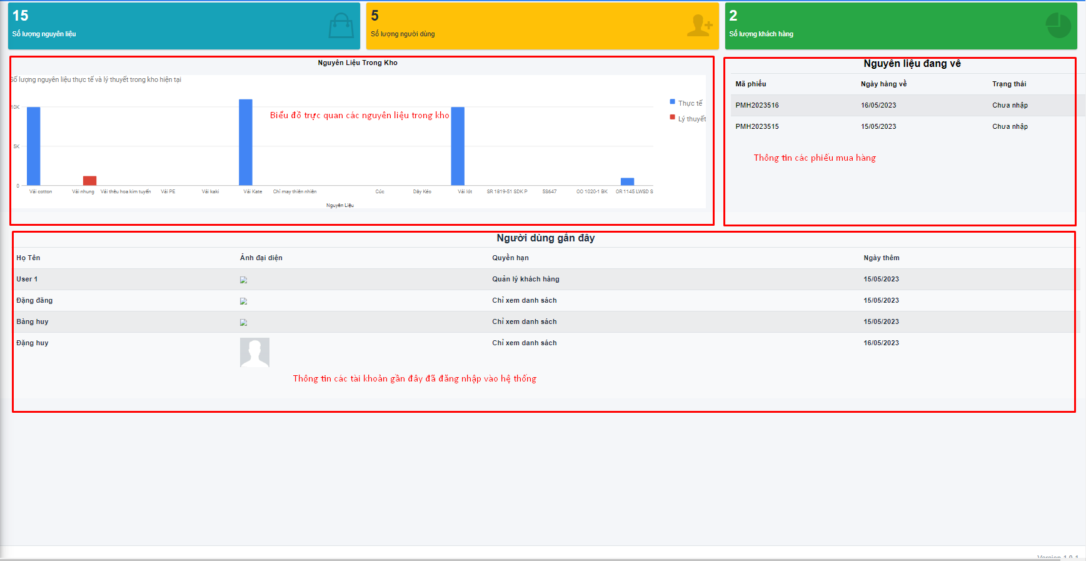Open the Số lượng người dùng card
The image size is (1086, 561).
(543, 26)
